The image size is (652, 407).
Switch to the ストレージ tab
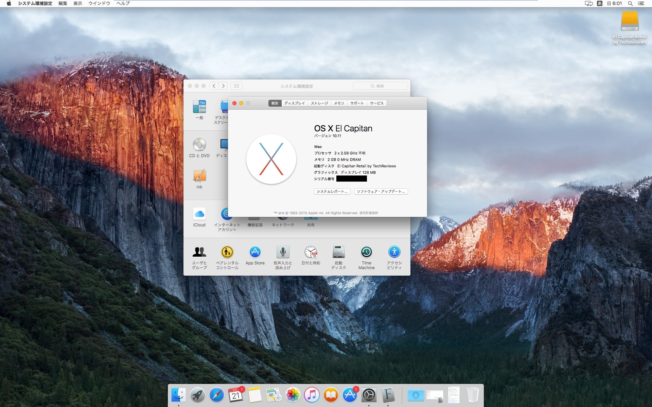(319, 103)
